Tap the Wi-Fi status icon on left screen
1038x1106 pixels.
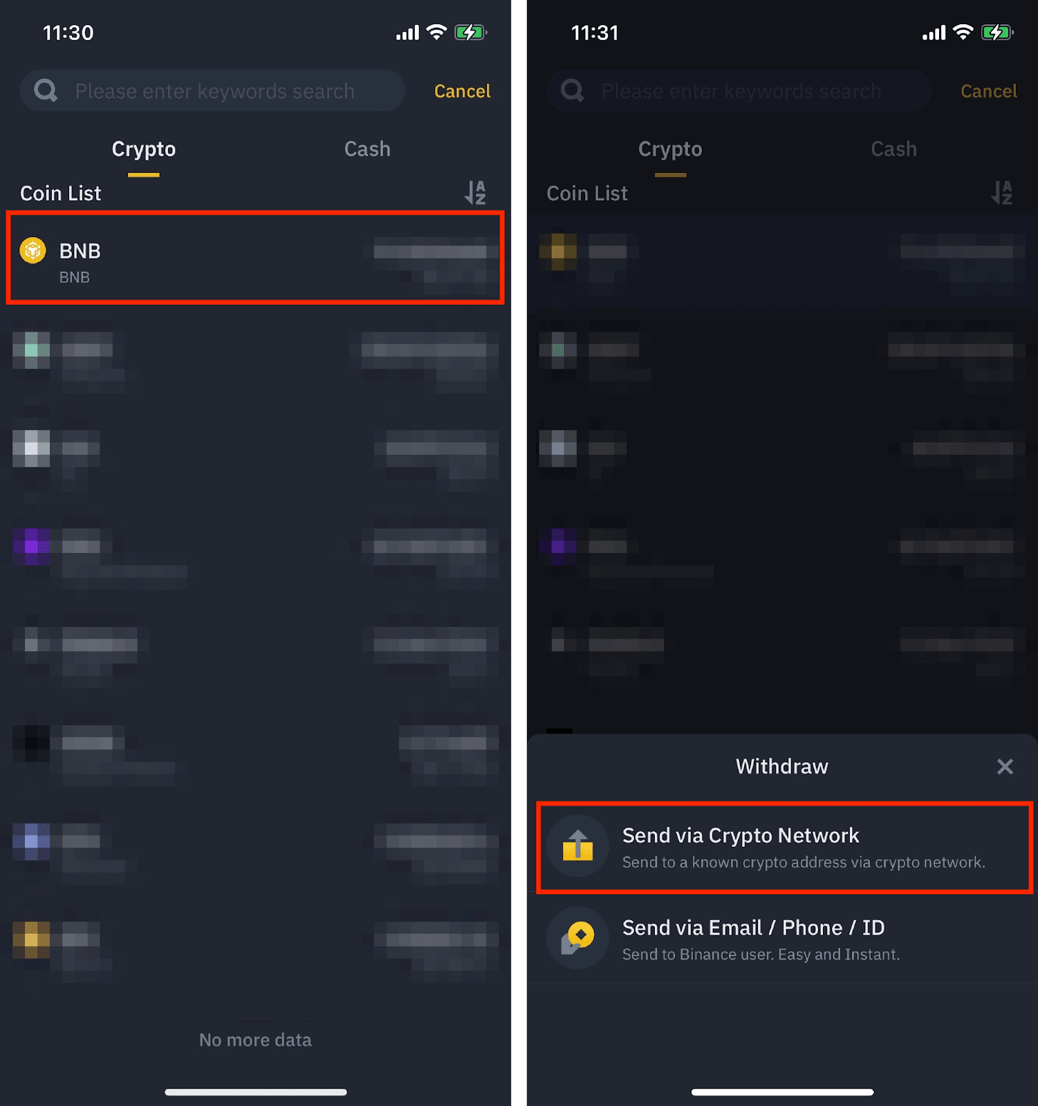[436, 32]
